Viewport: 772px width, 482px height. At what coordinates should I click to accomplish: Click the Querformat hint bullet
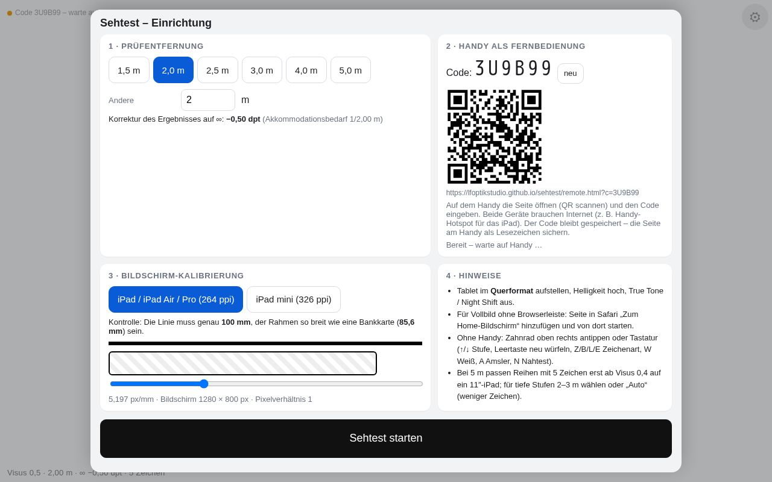[x=560, y=296]
